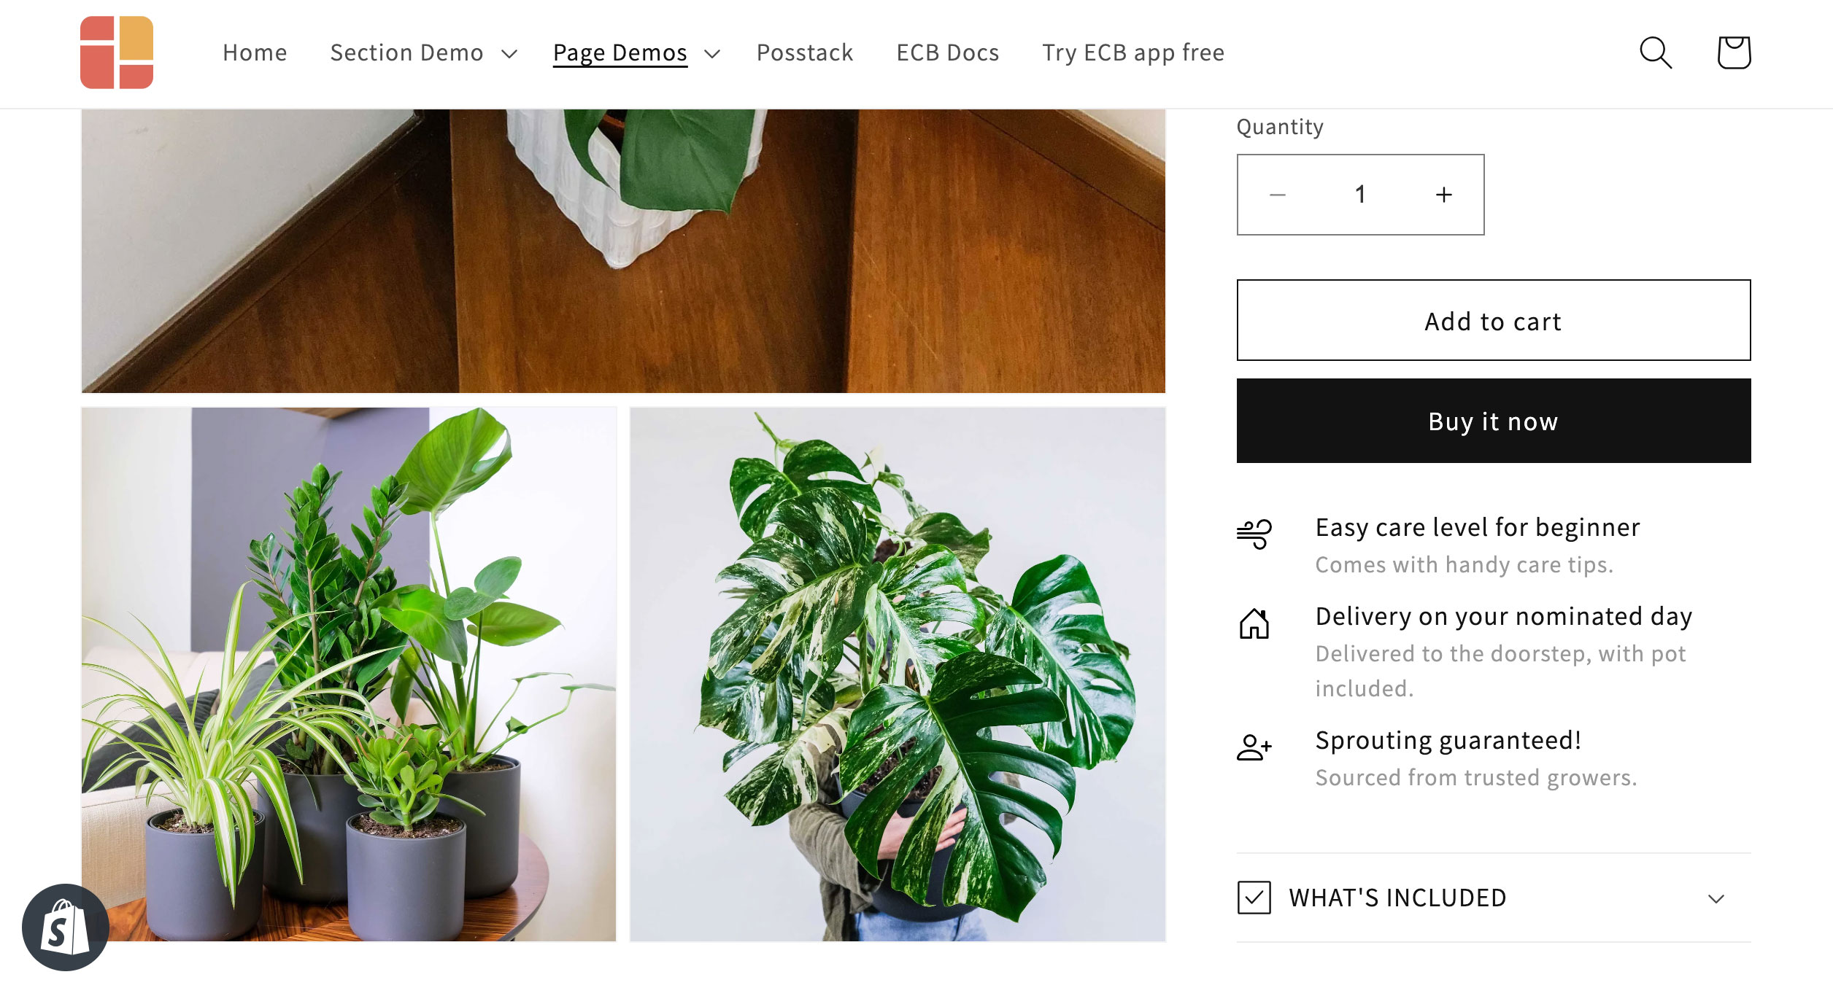Click the ECB app logo in the top-left
The height and width of the screenshot is (996, 1833).
pyautogui.click(x=117, y=52)
